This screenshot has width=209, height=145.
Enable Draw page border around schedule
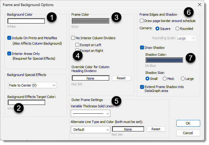[142, 21]
